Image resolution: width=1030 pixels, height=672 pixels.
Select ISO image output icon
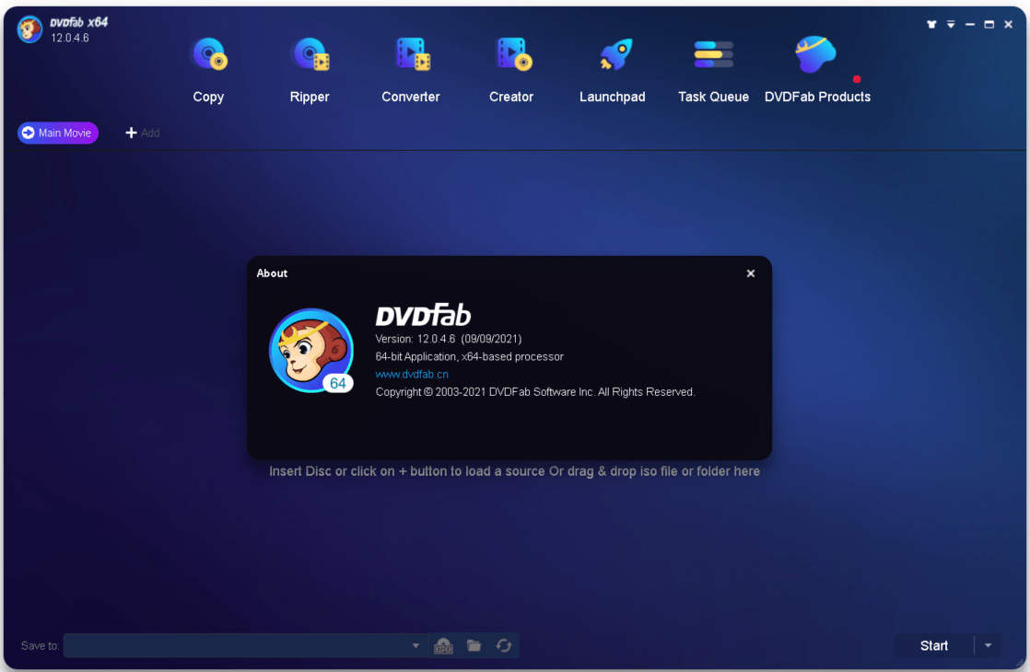click(x=443, y=645)
